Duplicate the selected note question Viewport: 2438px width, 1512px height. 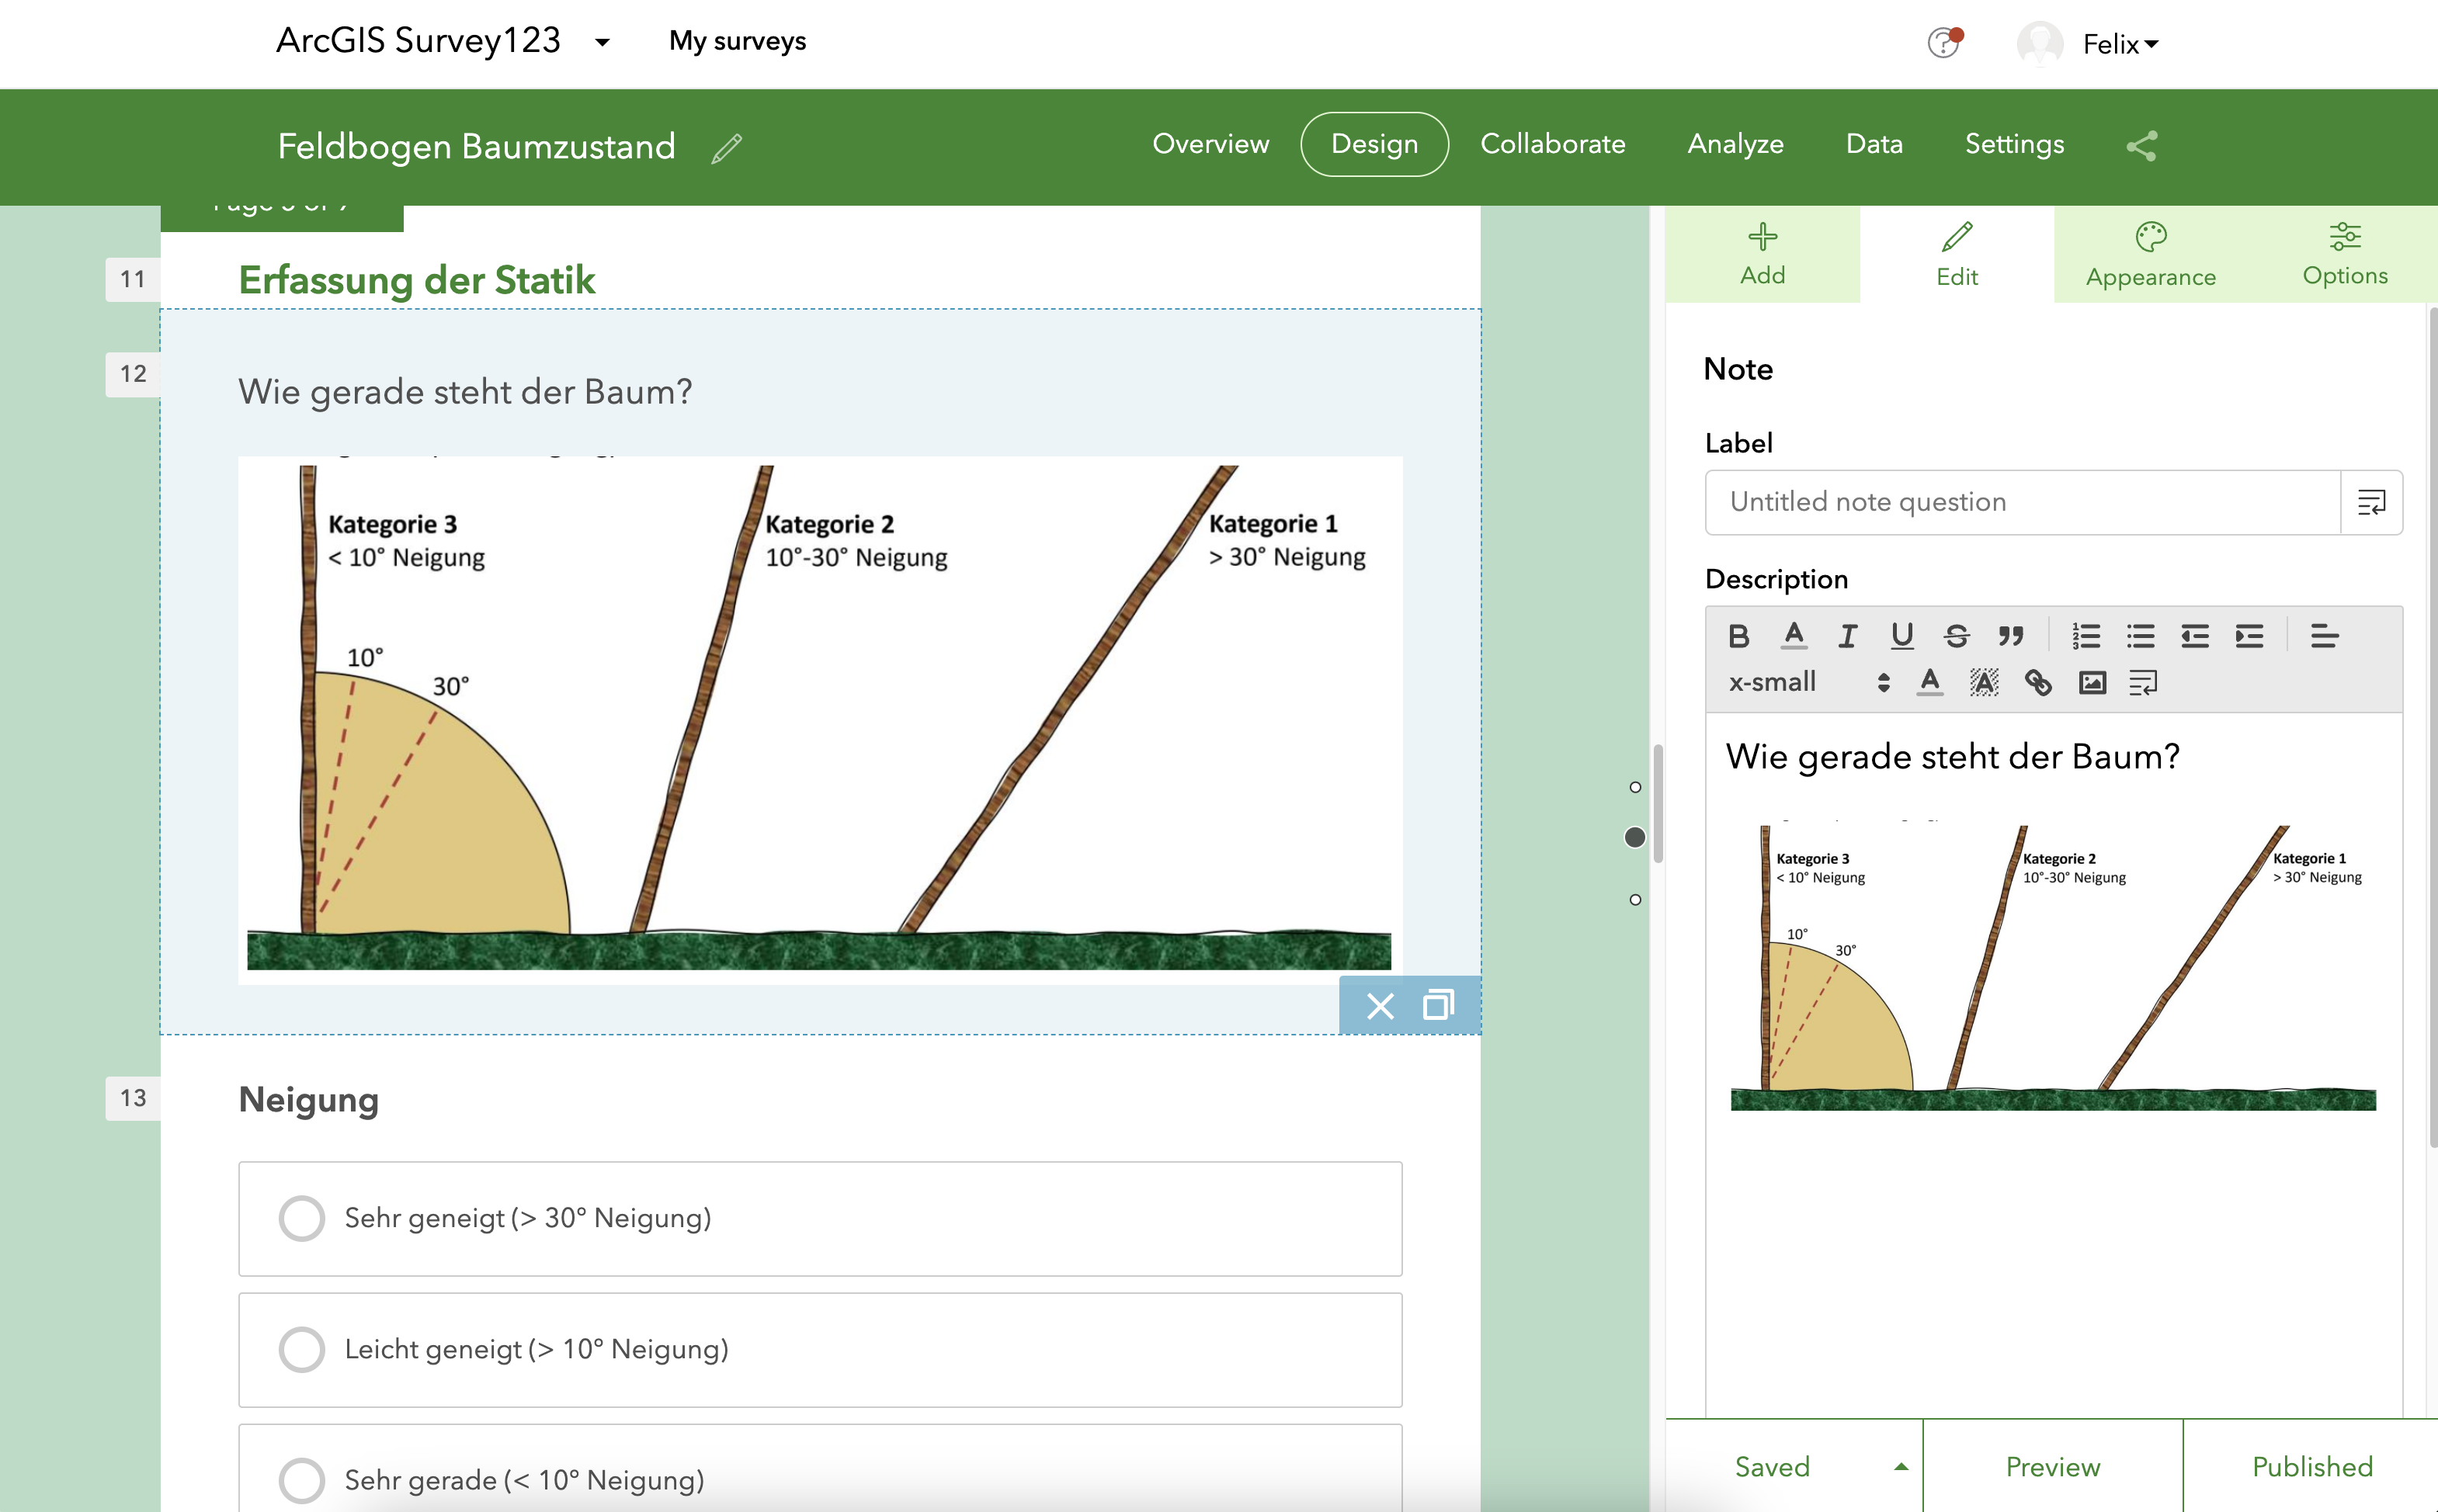tap(1438, 1005)
